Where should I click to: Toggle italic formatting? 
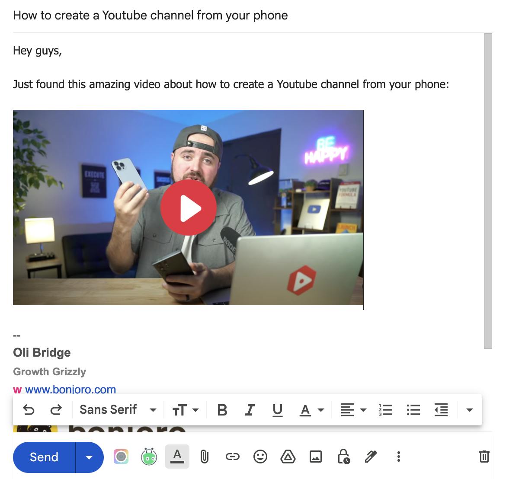(250, 410)
